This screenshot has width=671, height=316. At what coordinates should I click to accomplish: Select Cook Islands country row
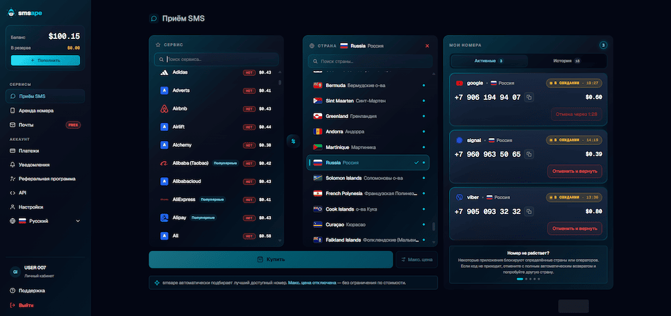[x=368, y=209]
